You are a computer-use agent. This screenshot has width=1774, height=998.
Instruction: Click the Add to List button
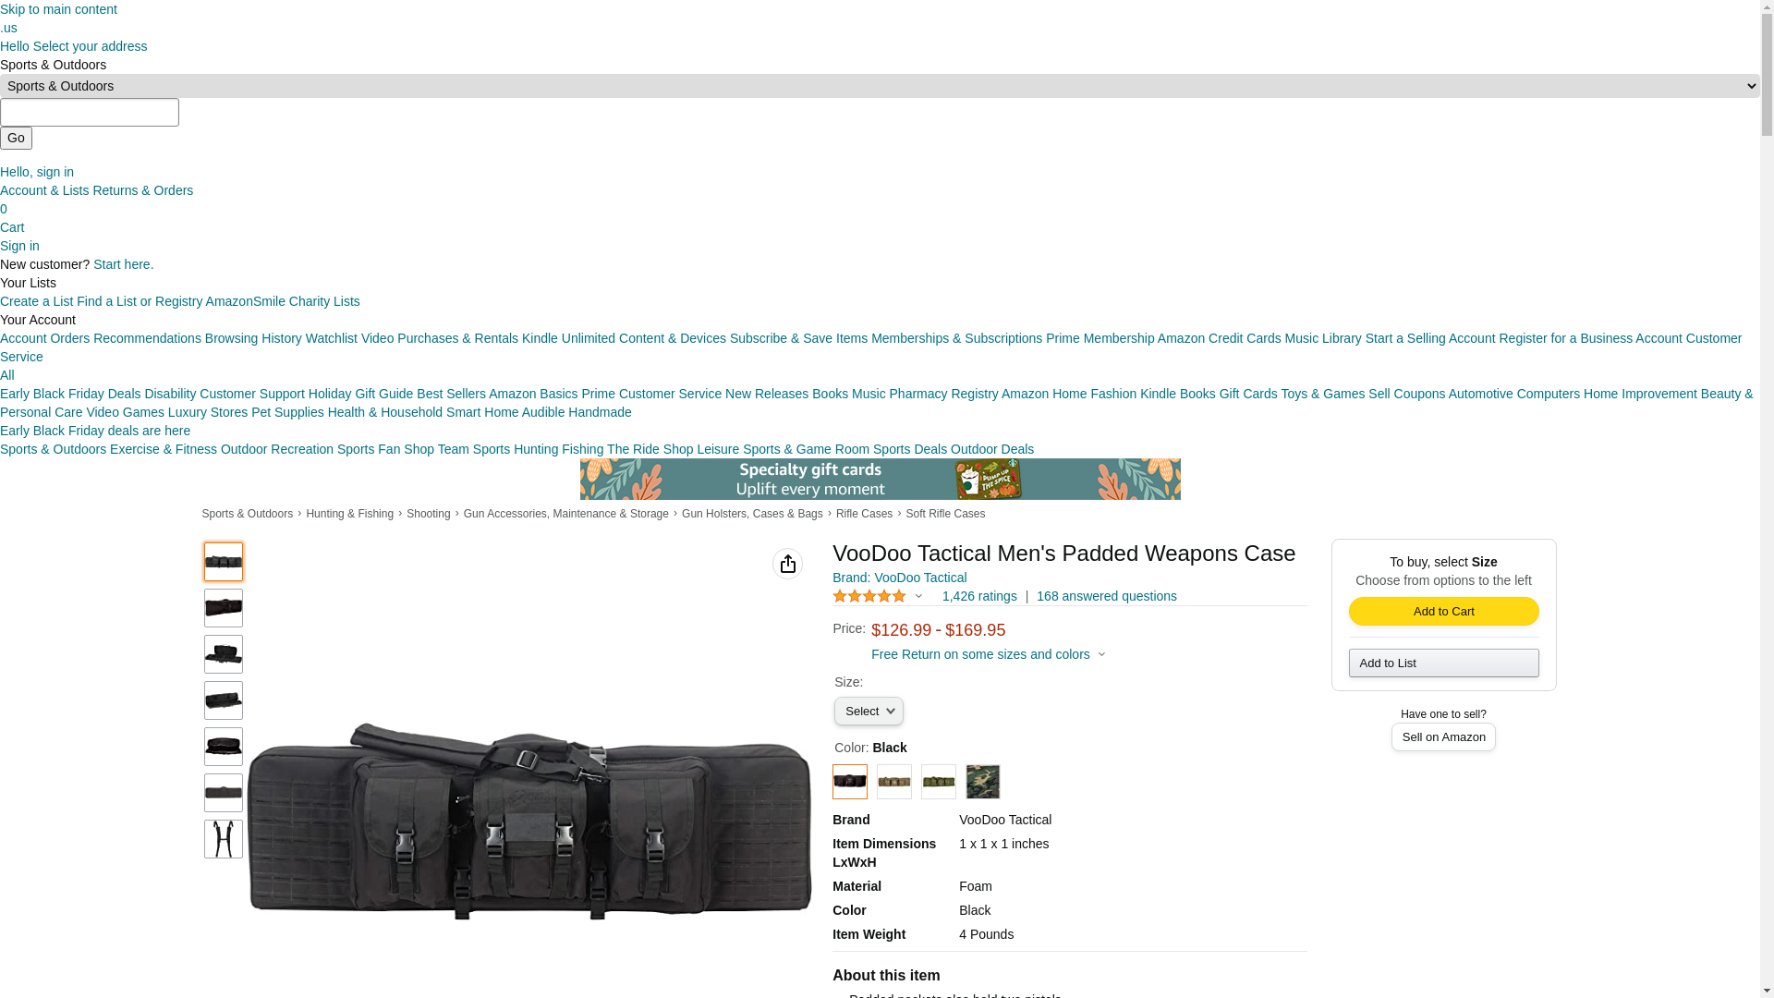point(1443,663)
